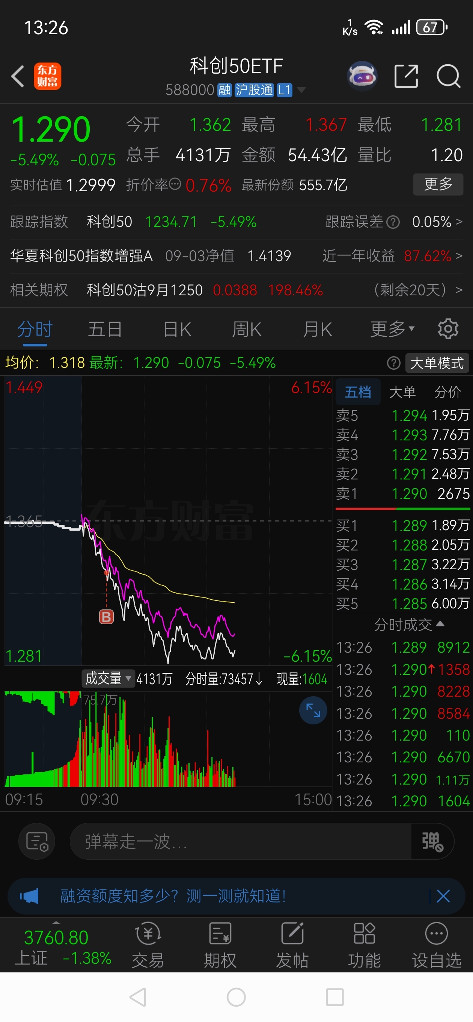The image size is (473, 1022).
Task: Open 融资额度知多少 banner link
Action: [x=173, y=896]
